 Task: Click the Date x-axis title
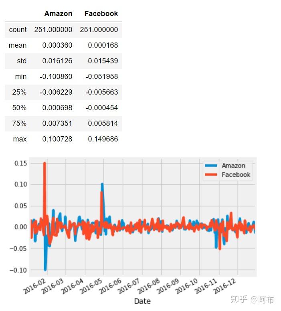pos(142,301)
